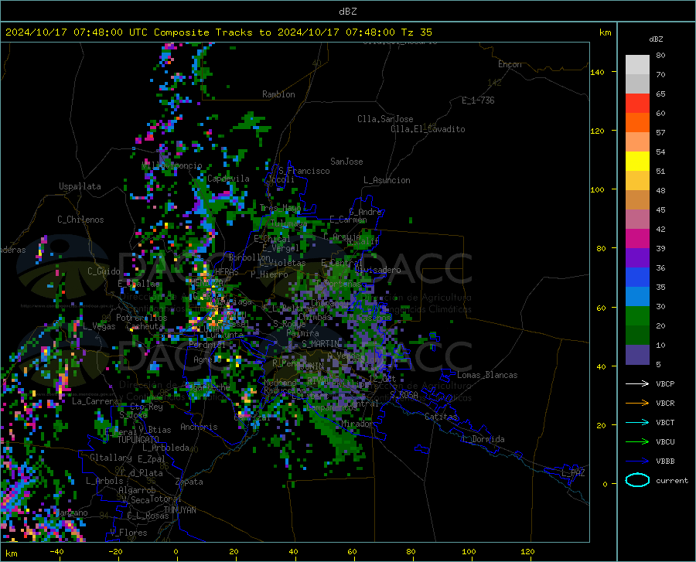
Task: Click the L_Asuncion place label
Action: [x=387, y=180]
